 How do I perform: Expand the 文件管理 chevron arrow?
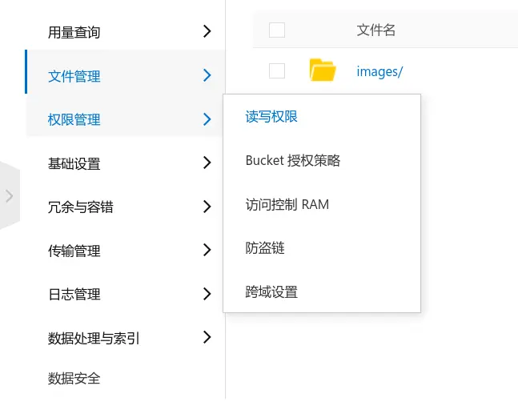[x=207, y=75]
